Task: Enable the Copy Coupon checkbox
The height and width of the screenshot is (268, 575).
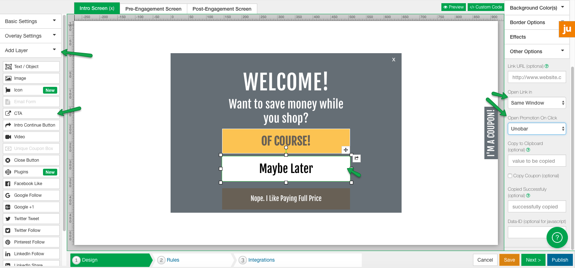Action: [510, 176]
